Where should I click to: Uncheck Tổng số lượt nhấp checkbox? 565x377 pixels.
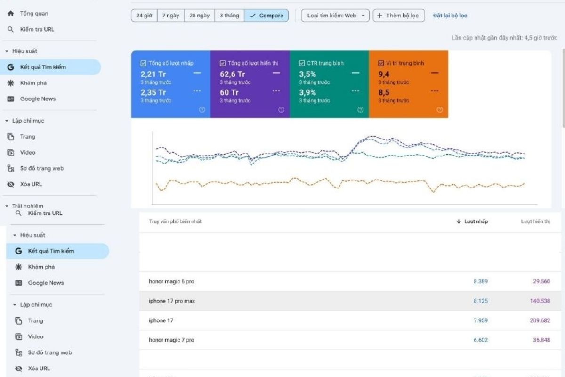click(x=143, y=63)
